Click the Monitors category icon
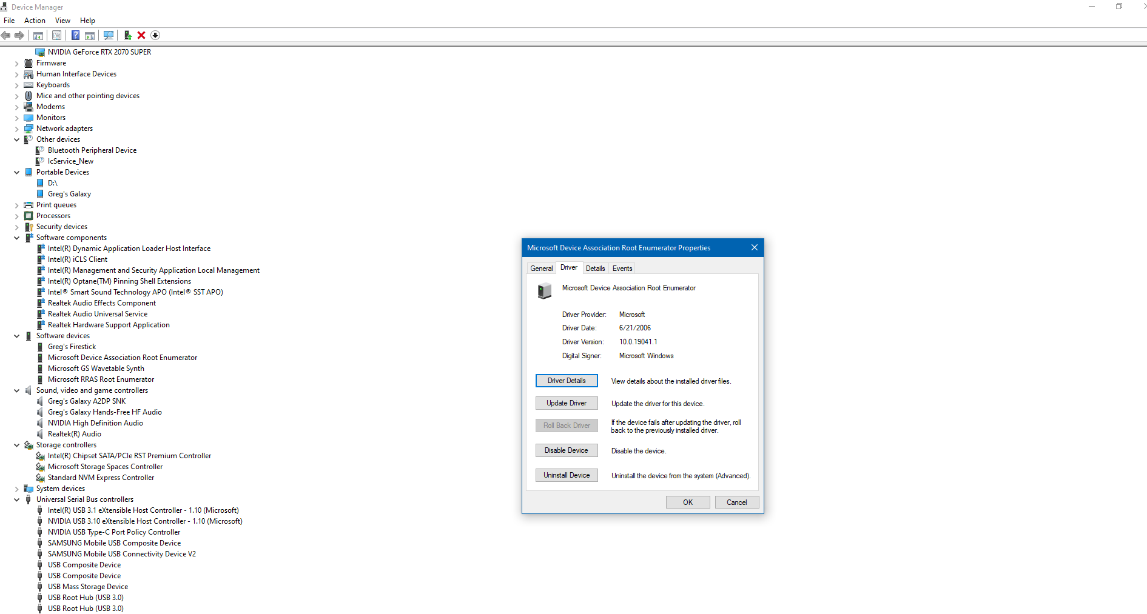The height and width of the screenshot is (614, 1147). pyautogui.click(x=29, y=118)
